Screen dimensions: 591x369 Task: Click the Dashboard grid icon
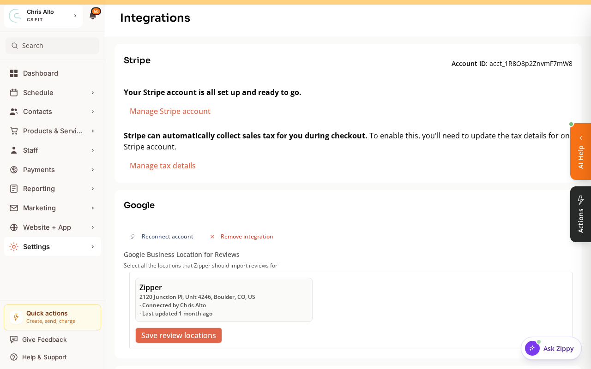[x=14, y=73]
